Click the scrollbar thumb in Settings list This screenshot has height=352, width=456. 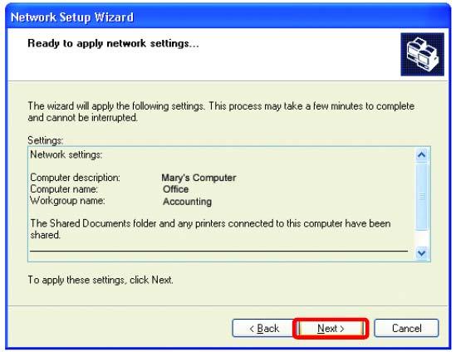click(422, 196)
